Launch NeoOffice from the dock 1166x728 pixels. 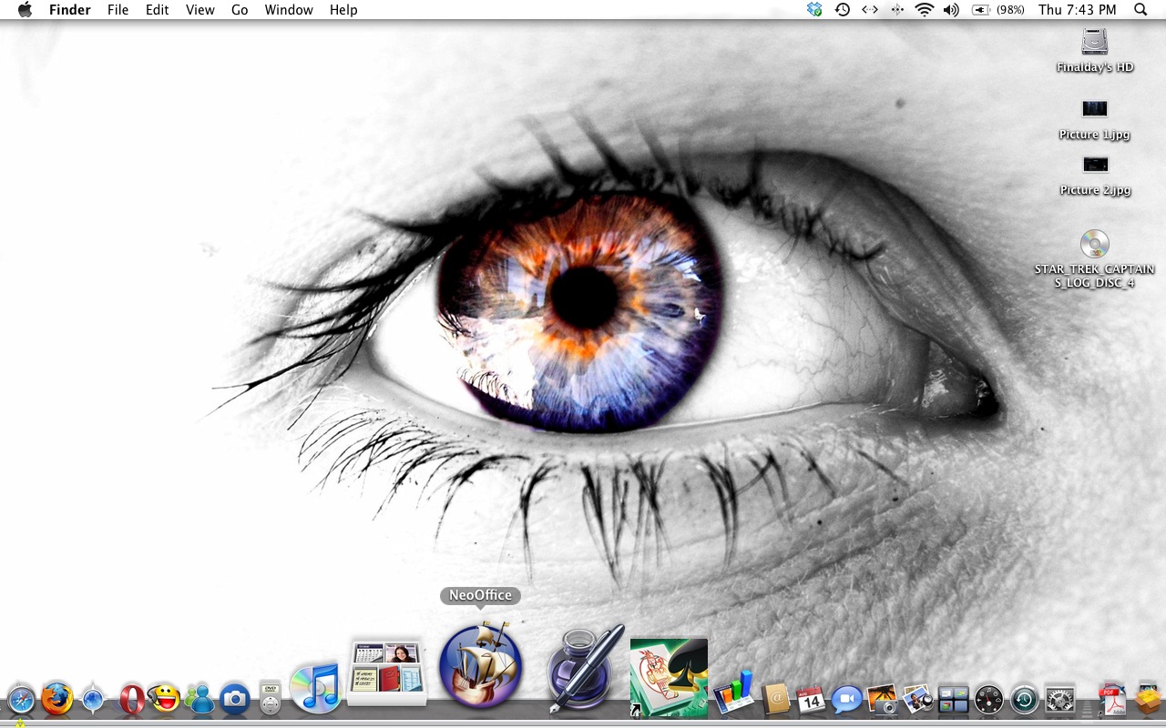[x=481, y=665]
